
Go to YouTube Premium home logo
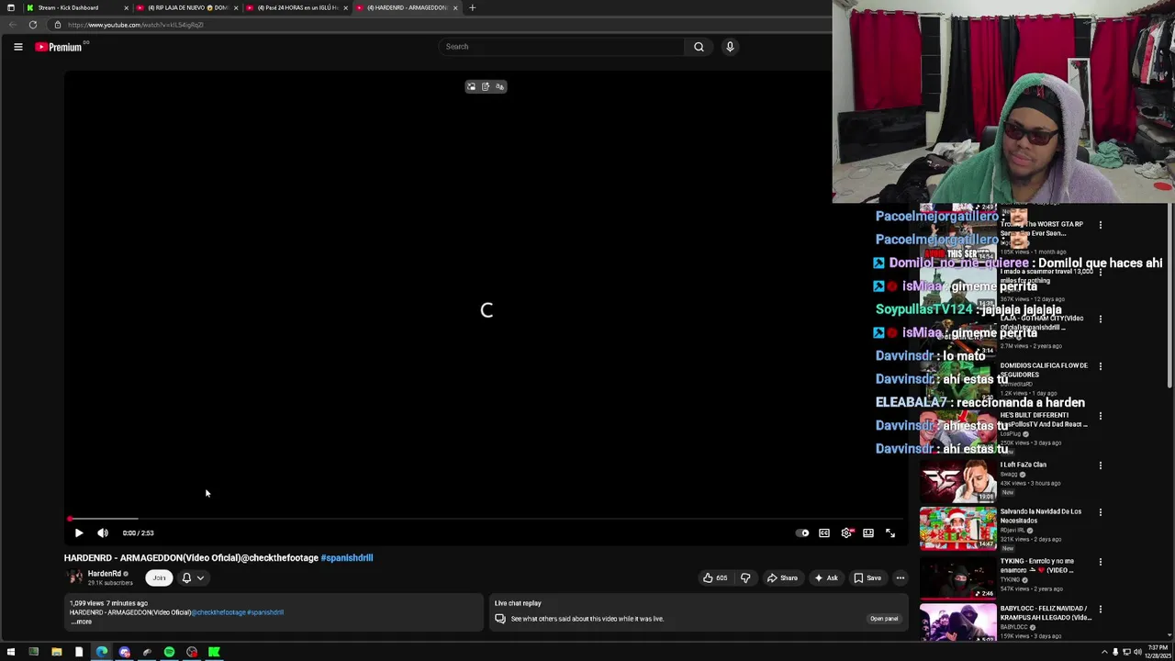(x=60, y=47)
